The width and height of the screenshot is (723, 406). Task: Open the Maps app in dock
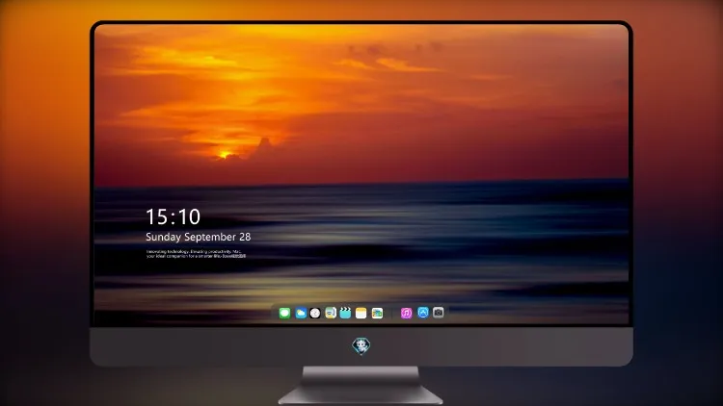(x=331, y=313)
